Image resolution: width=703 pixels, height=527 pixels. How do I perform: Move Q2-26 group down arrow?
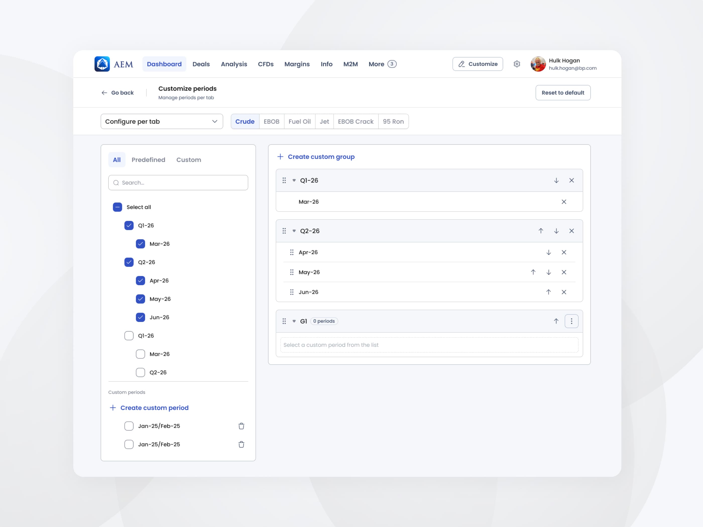point(556,231)
